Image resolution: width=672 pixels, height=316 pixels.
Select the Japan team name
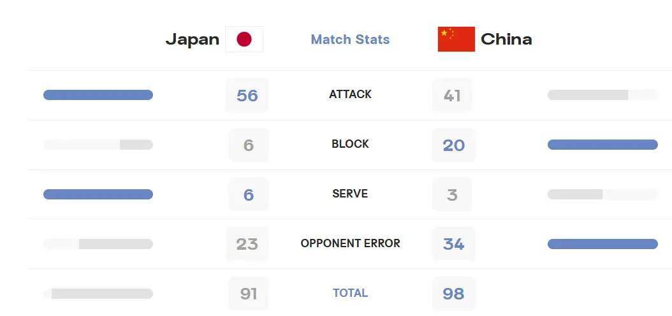coord(193,39)
